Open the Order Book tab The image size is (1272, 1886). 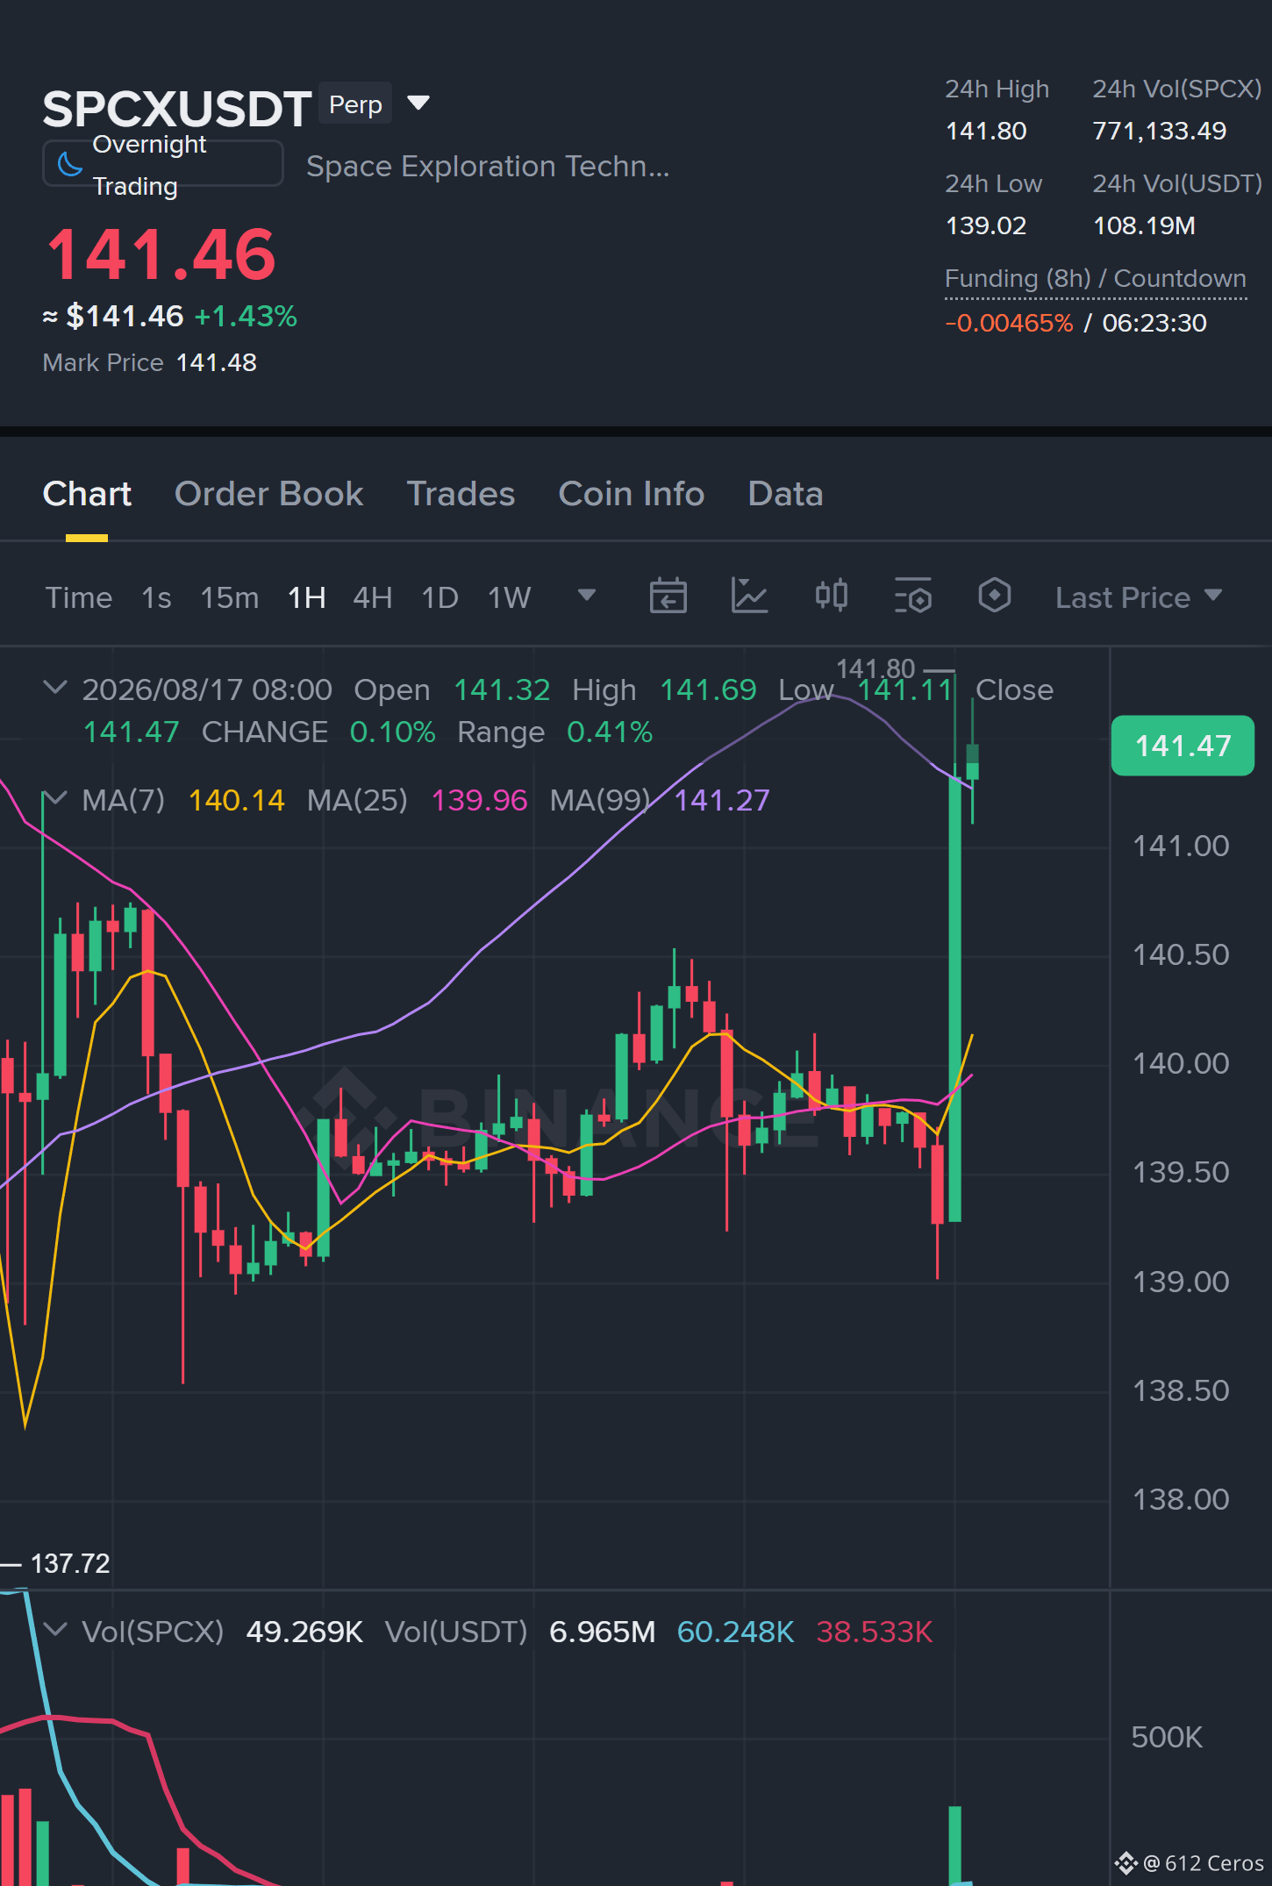pos(268,494)
